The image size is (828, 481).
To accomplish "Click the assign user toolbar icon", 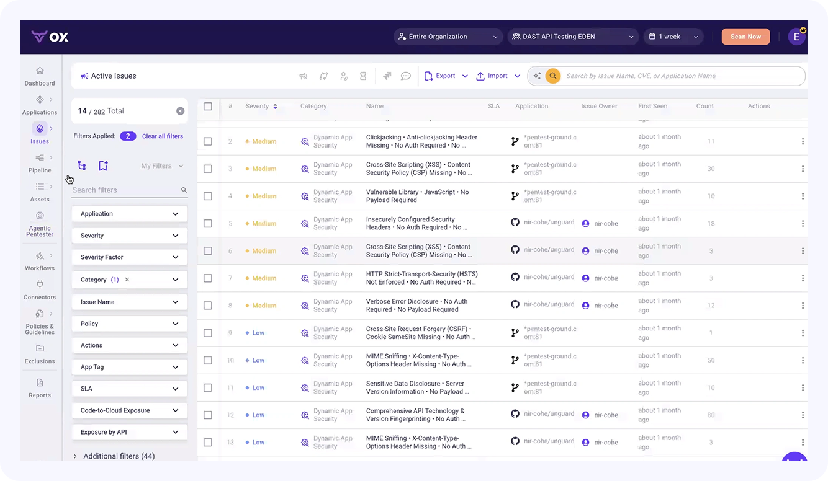I will click(344, 76).
